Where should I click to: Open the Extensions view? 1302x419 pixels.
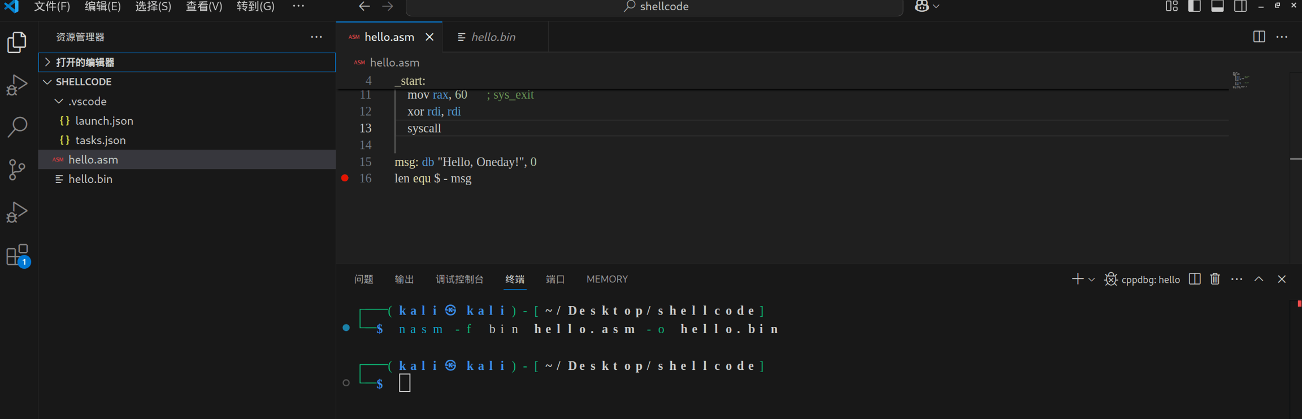tap(17, 255)
